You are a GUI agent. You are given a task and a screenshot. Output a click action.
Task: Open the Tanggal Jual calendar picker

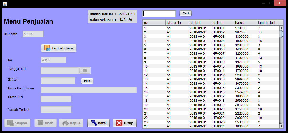(85, 71)
